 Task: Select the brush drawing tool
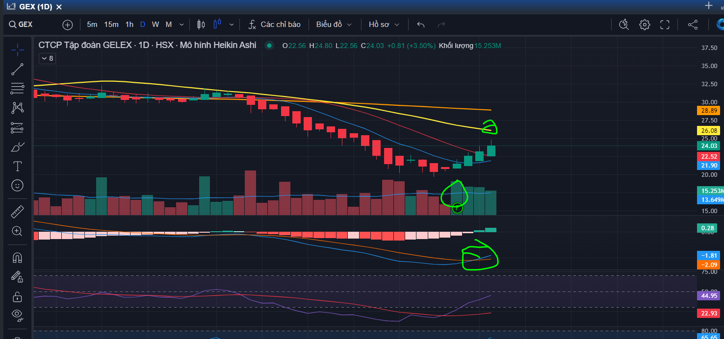pyautogui.click(x=17, y=147)
